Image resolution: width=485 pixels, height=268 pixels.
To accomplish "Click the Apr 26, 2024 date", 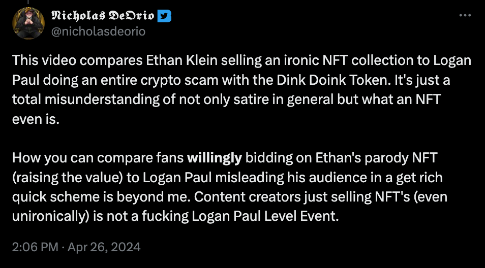I will [104, 247].
